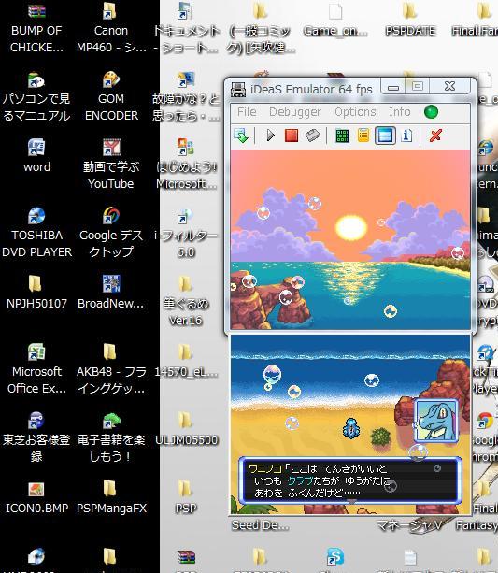Tap the Totodile portrait on bottom screen

tap(436, 421)
